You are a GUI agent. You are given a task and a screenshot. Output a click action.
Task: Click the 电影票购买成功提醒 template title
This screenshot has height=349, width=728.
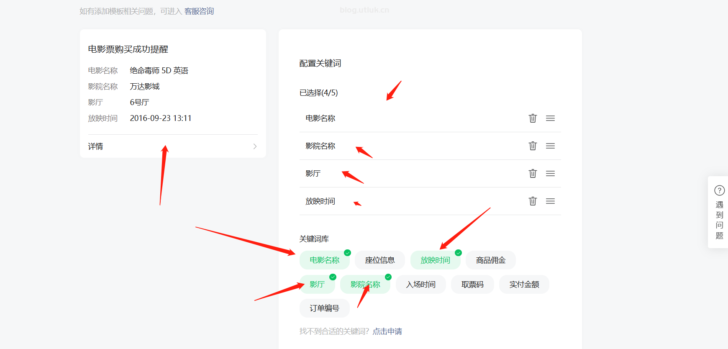point(128,49)
